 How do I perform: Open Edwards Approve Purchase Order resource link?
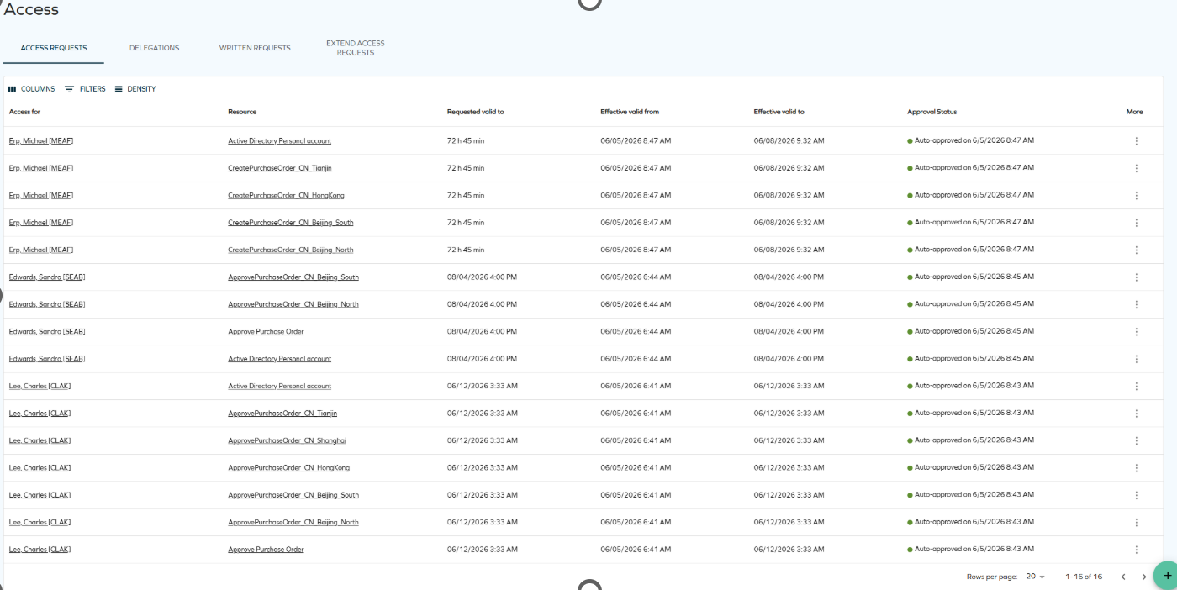coord(266,331)
